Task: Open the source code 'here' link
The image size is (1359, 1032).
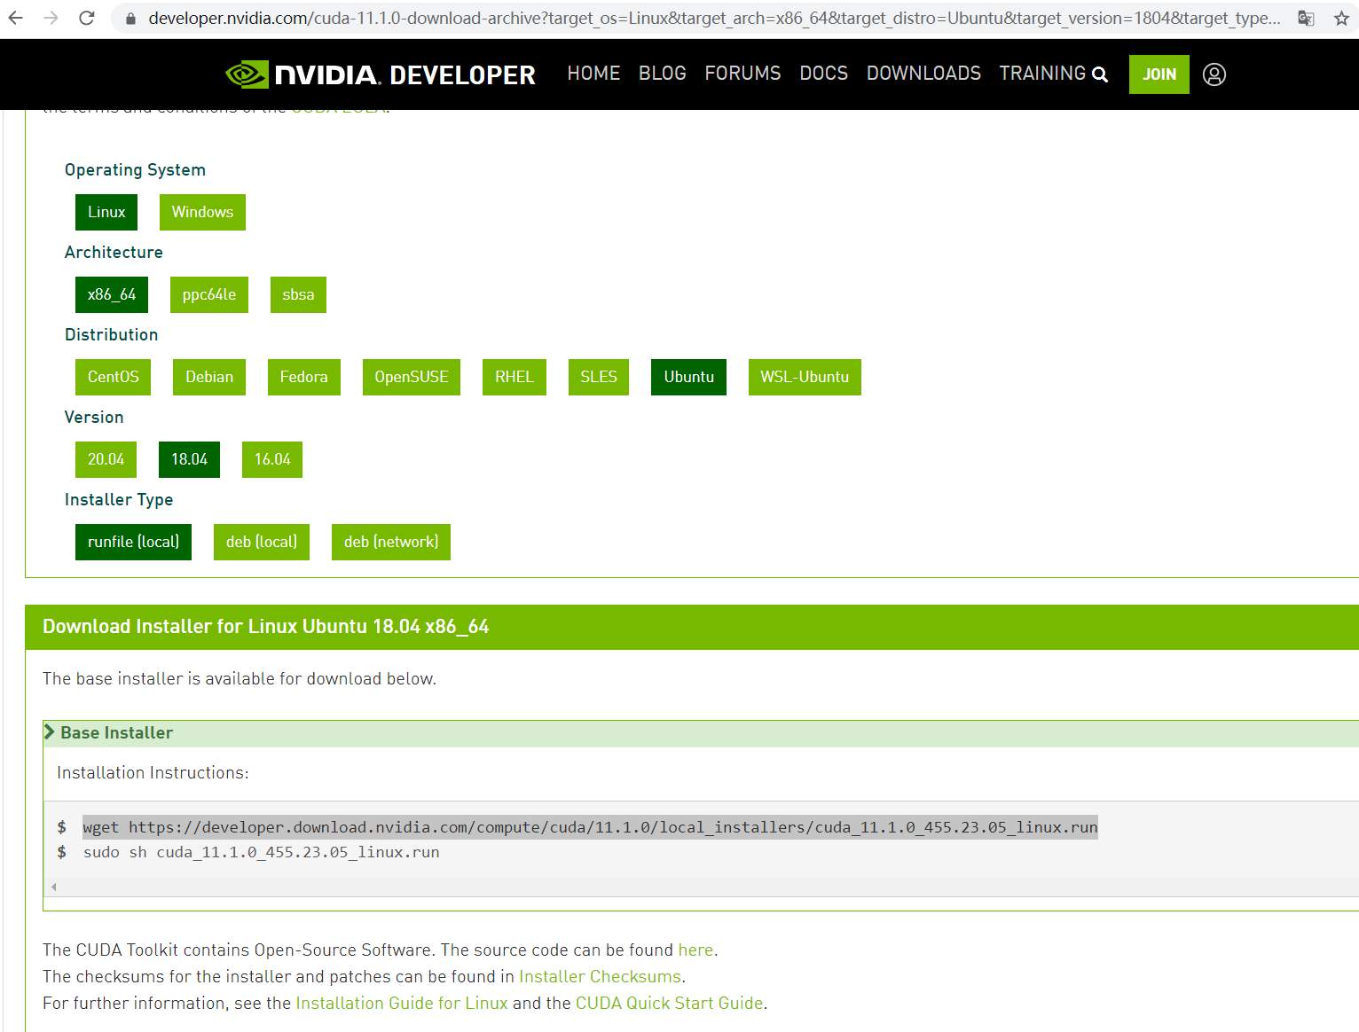Action: coord(695,950)
